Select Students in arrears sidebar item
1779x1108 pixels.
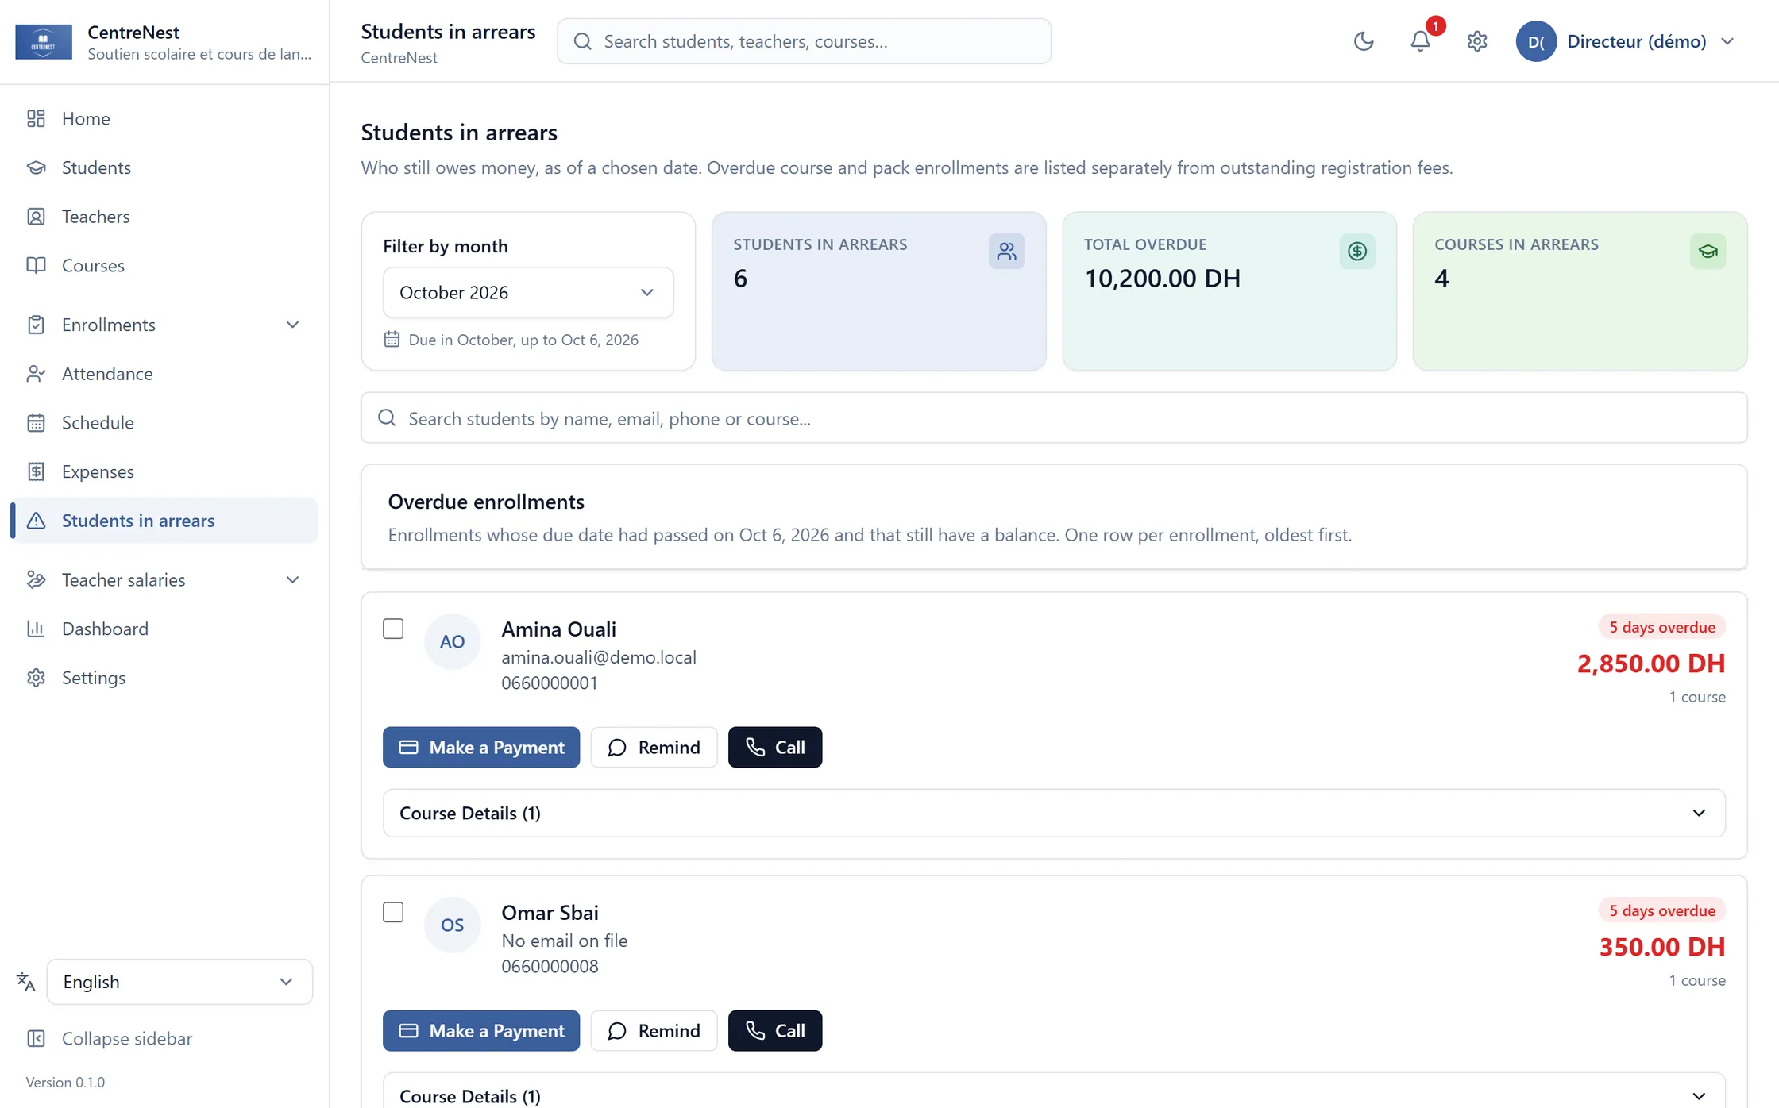[x=164, y=521]
